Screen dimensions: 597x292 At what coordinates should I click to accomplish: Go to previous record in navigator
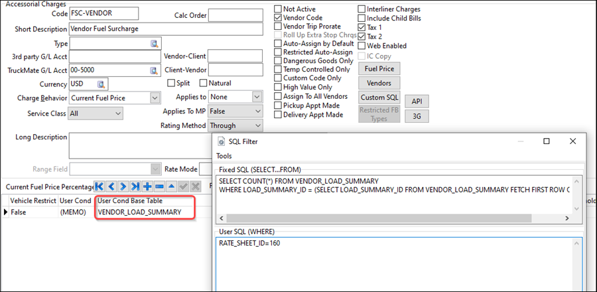tap(111, 186)
